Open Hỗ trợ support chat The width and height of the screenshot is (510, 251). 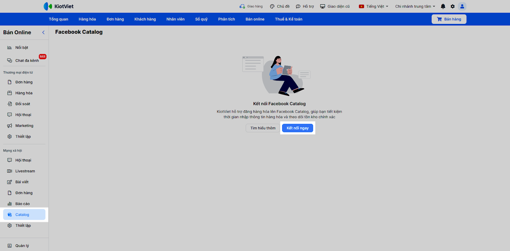305,6
